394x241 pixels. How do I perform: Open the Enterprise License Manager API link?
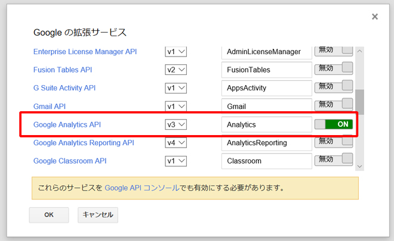click(85, 52)
